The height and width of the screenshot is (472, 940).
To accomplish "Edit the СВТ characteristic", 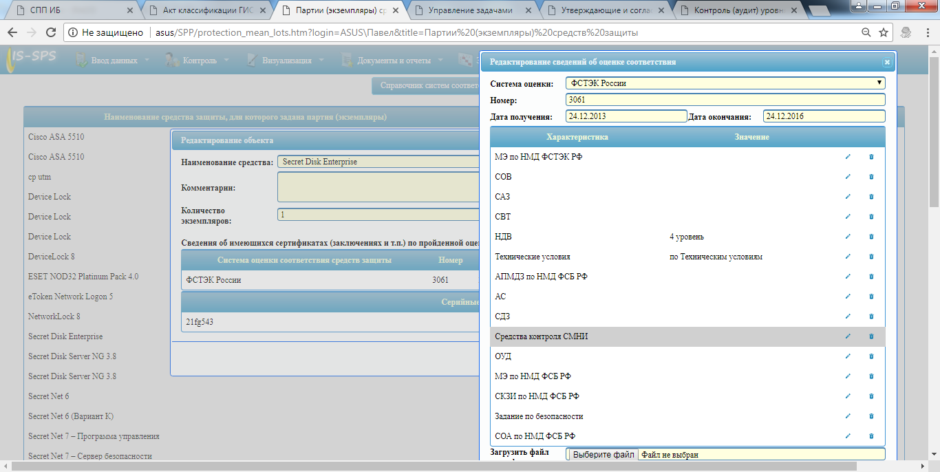I will tap(848, 217).
